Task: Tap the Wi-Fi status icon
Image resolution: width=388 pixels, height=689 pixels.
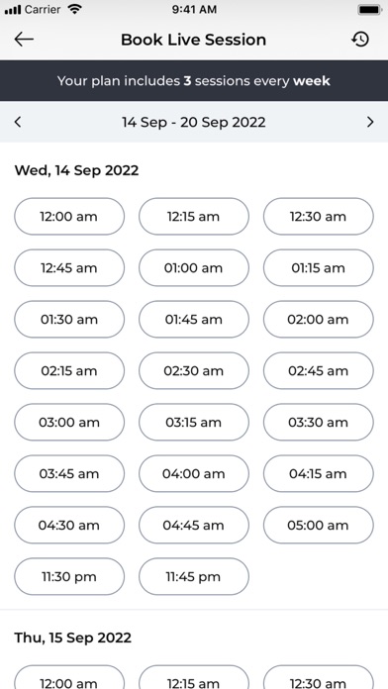Action: coord(75,10)
